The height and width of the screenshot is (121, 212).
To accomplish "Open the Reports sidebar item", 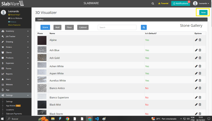I will (x=16, y=74).
